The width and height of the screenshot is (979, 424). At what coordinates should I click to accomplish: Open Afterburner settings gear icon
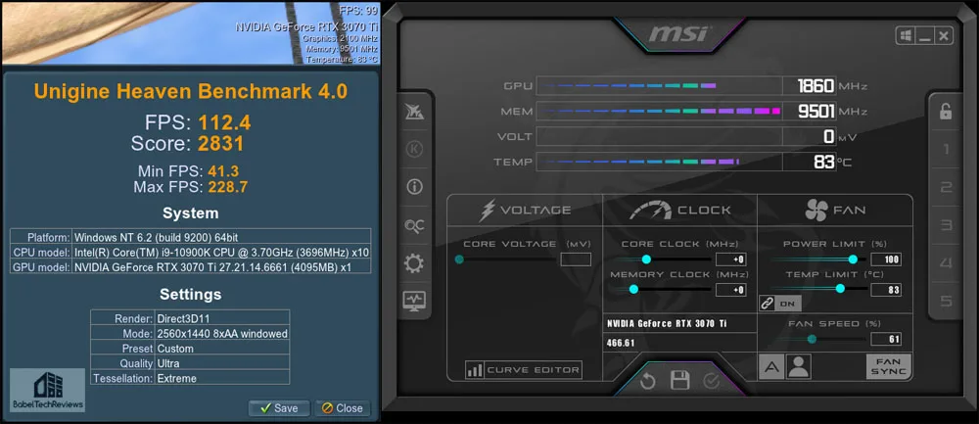414,263
